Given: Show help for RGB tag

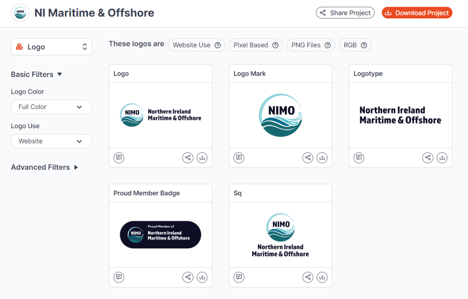Looking at the screenshot, I should [363, 45].
